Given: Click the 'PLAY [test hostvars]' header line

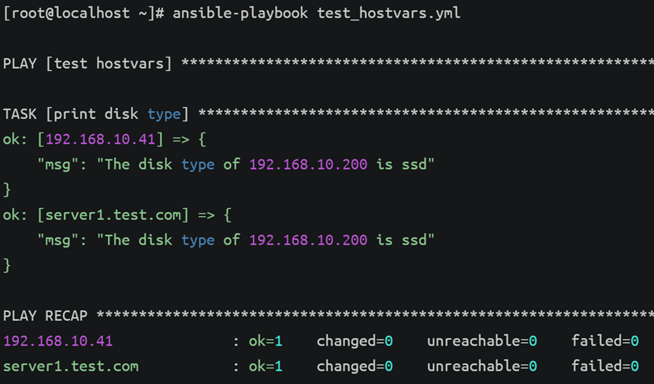Looking at the screenshot, I should click(x=329, y=64).
